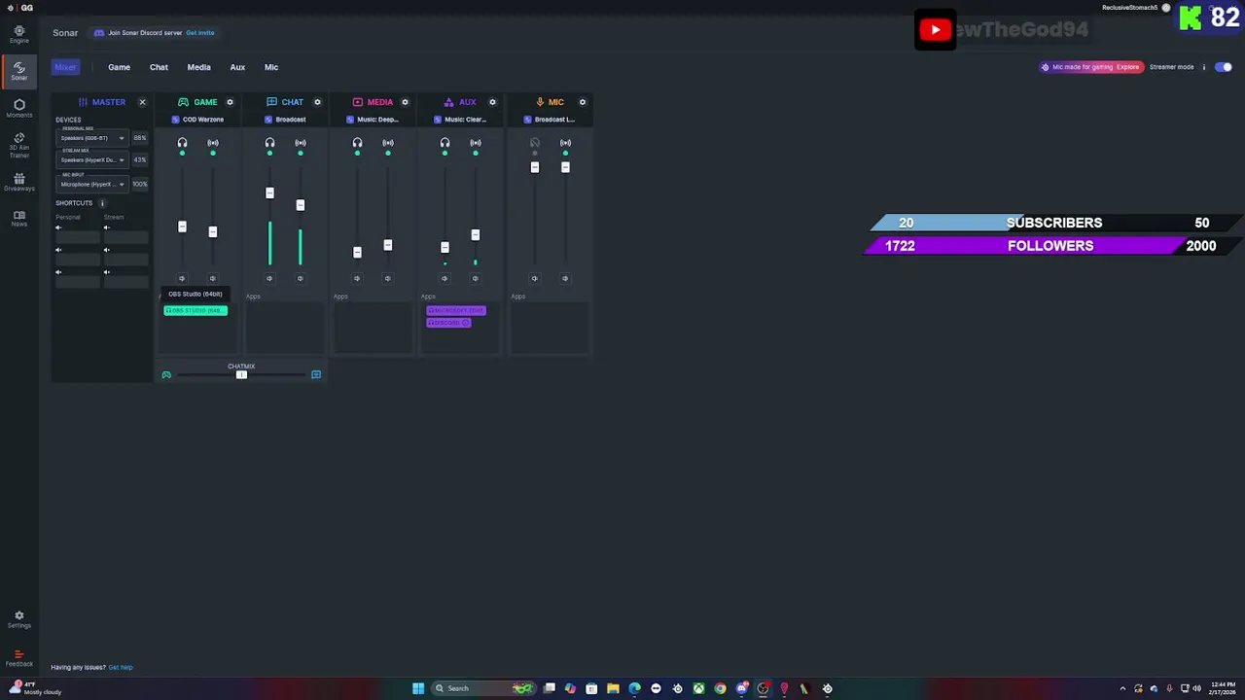1245x700 pixels.
Task: Click the Discord app chip in AUX
Action: pos(448,323)
